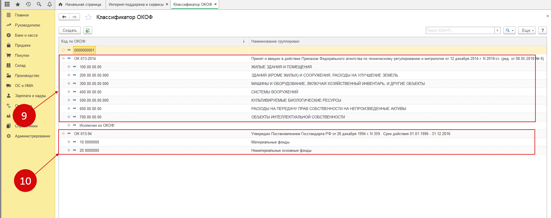Expand Исключен из ОКОФ group
Viewport: 551px width, 218px height.
pos(69,125)
